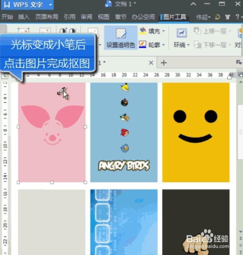Click the vertical scrollbar up arrow

point(240,82)
